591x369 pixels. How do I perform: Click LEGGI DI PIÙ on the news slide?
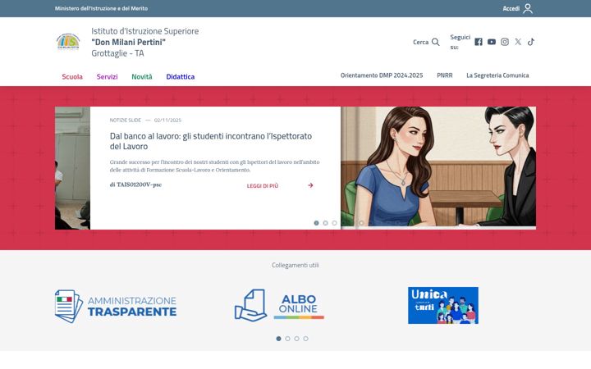point(263,185)
